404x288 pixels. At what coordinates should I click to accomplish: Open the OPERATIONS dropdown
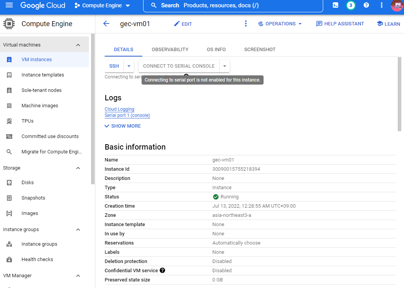click(280, 24)
